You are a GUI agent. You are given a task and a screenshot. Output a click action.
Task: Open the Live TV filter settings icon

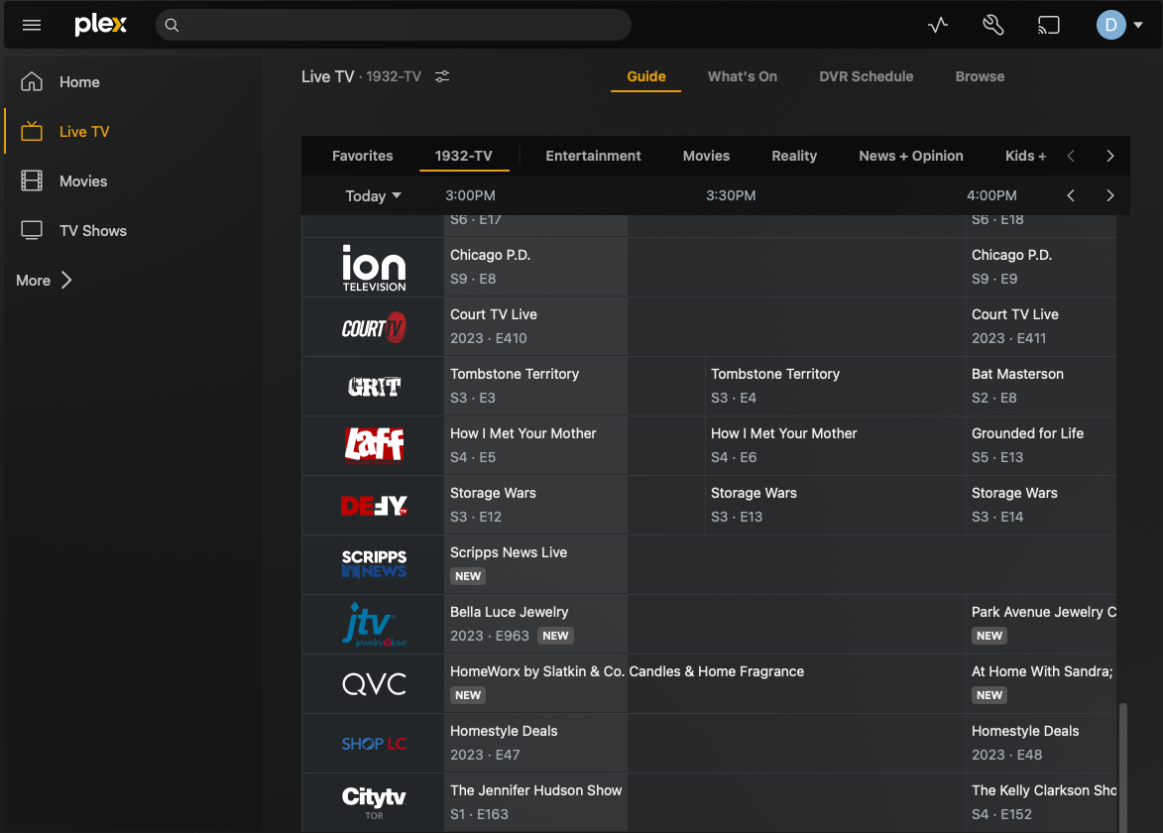point(442,76)
